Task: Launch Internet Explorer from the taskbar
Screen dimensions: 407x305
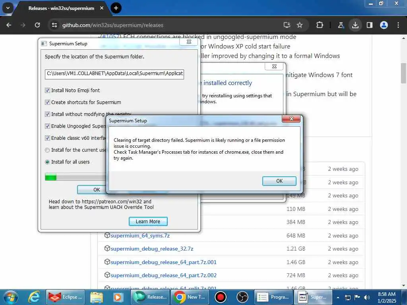Action: [35, 297]
